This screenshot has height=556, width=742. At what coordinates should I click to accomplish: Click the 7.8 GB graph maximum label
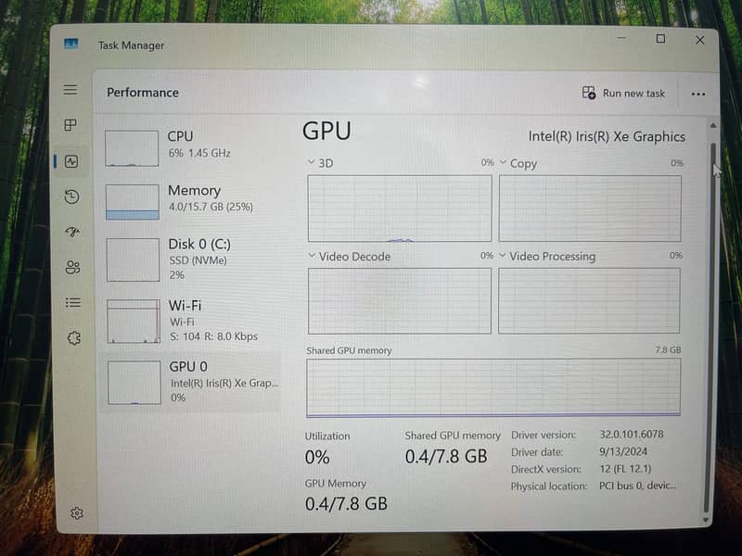pos(668,350)
